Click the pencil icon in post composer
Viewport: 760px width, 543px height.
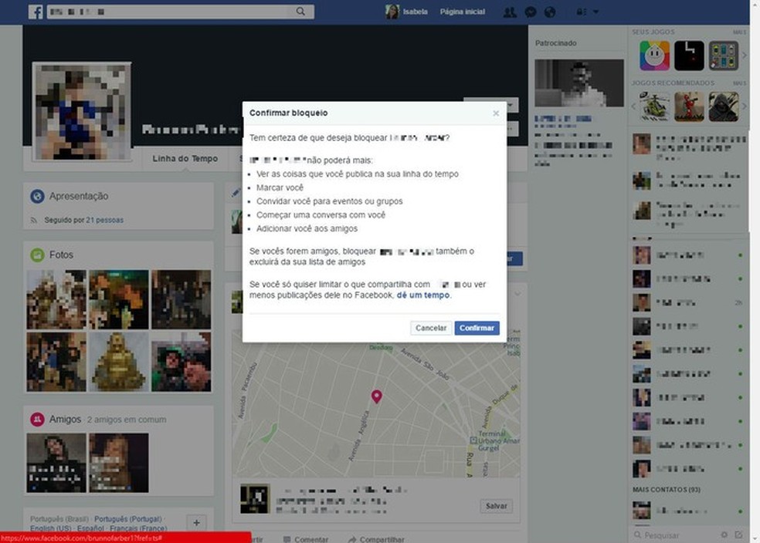(x=236, y=193)
